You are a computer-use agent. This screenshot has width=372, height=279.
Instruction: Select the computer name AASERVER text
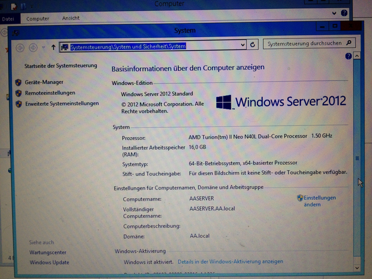point(202,198)
